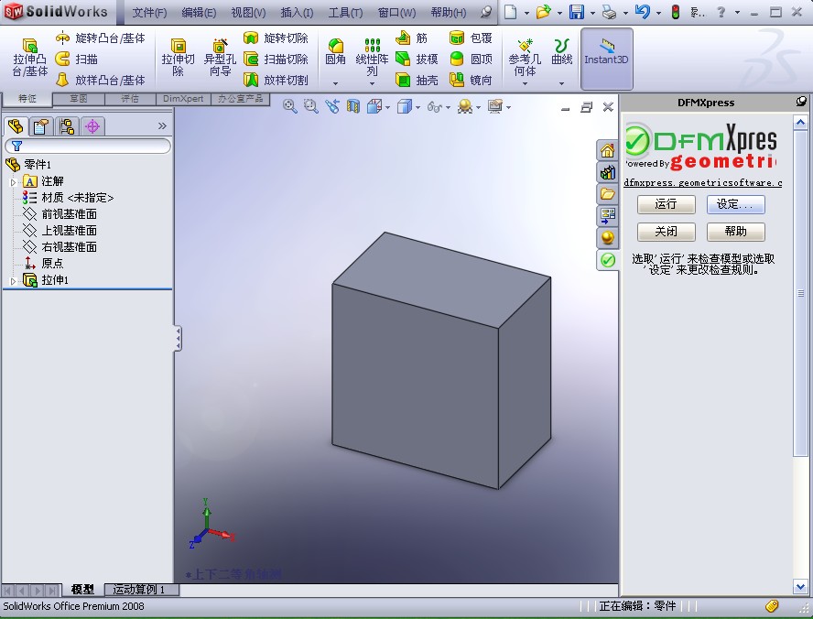The height and width of the screenshot is (619, 813).
Task: Open the 异型孔向导 hole wizard
Action: point(220,58)
